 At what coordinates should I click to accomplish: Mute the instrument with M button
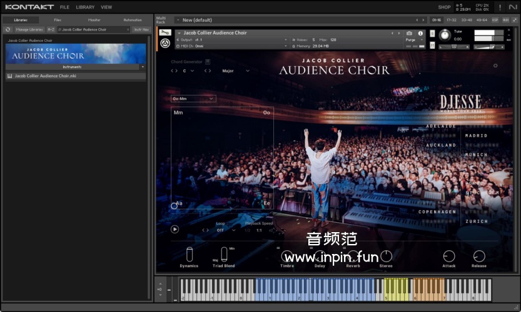point(432,45)
